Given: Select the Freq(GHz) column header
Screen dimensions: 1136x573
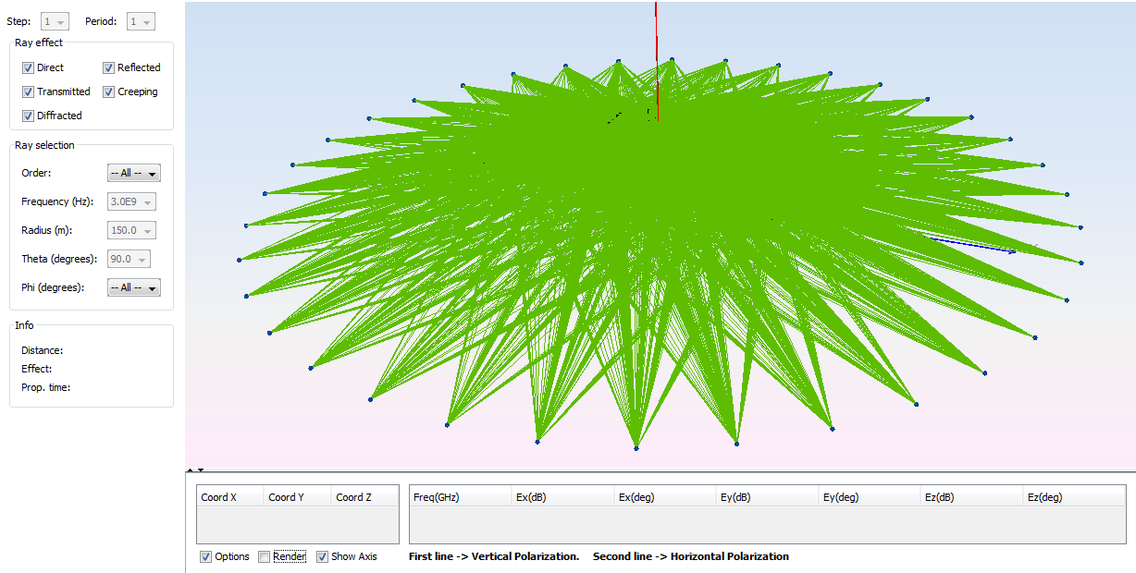Looking at the screenshot, I should coord(460,497).
